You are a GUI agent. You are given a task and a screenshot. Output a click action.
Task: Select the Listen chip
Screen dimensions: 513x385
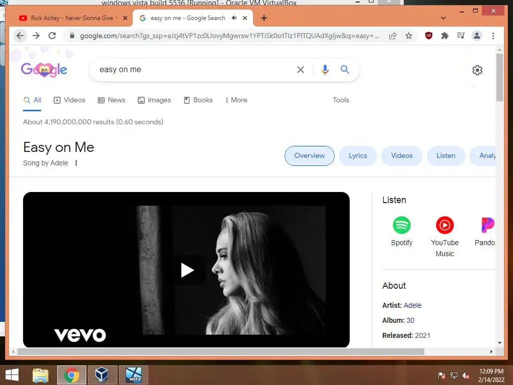point(446,156)
